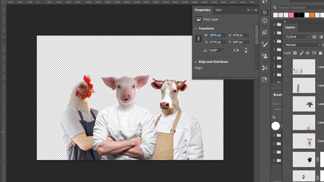Click the Search Swatches magnifier icon
Image resolution: width=324 pixels, height=182 pixels.
(x=275, y=7)
